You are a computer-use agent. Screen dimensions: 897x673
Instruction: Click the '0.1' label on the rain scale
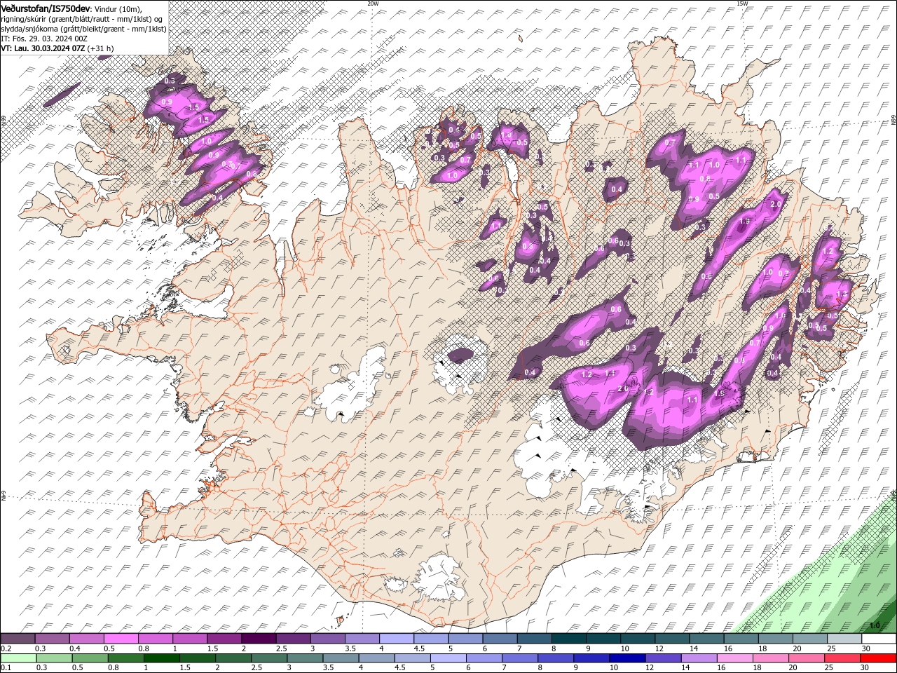[x=6, y=667]
